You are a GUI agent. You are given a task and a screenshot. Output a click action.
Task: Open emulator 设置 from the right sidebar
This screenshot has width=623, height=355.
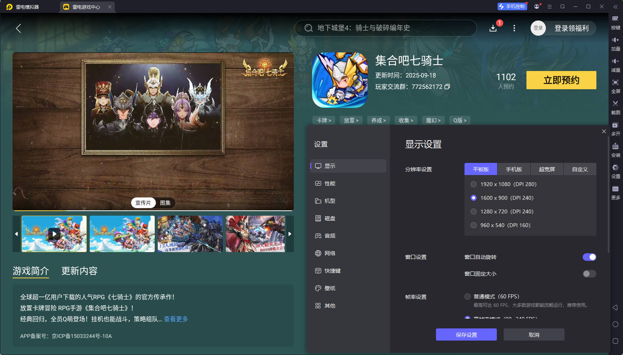[x=615, y=172]
